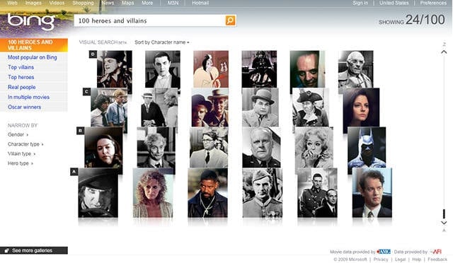Select Oscar winners filter
The width and height of the screenshot is (453, 263).
(x=24, y=107)
